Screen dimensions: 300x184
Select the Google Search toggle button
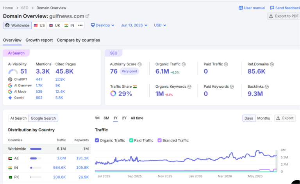(43, 118)
